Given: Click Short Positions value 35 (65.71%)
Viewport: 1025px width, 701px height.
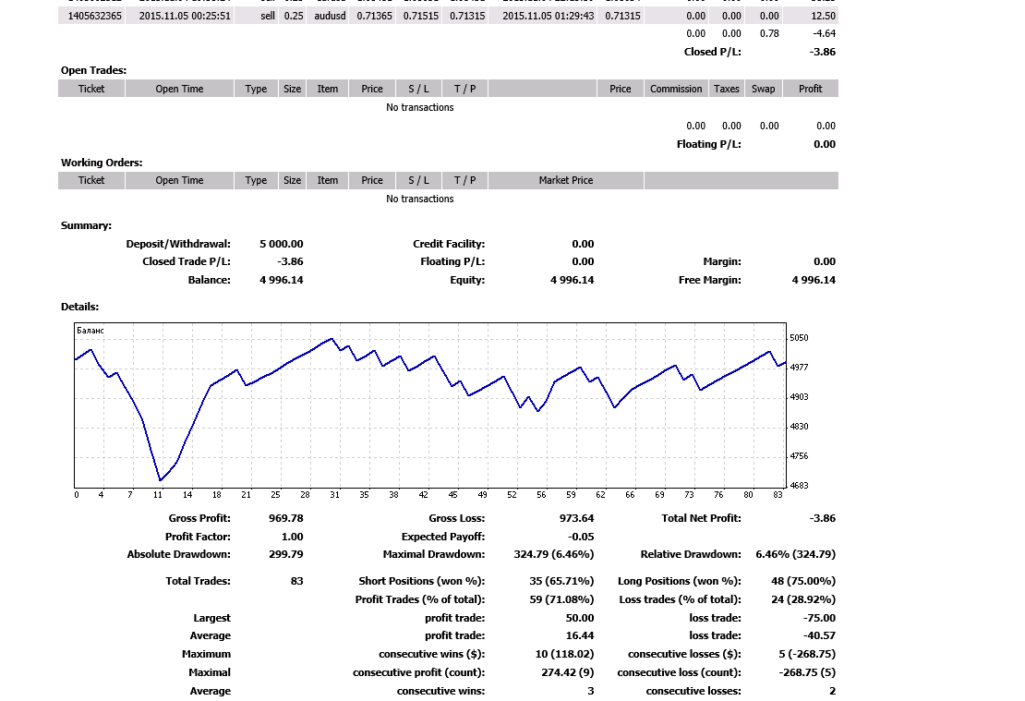Looking at the screenshot, I should 561,581.
